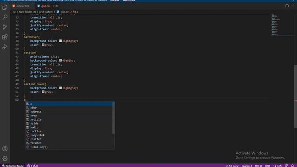The image size is (297, 167).
Task: Click the 'G:' drive breadcrumb
Action: point(14,12)
